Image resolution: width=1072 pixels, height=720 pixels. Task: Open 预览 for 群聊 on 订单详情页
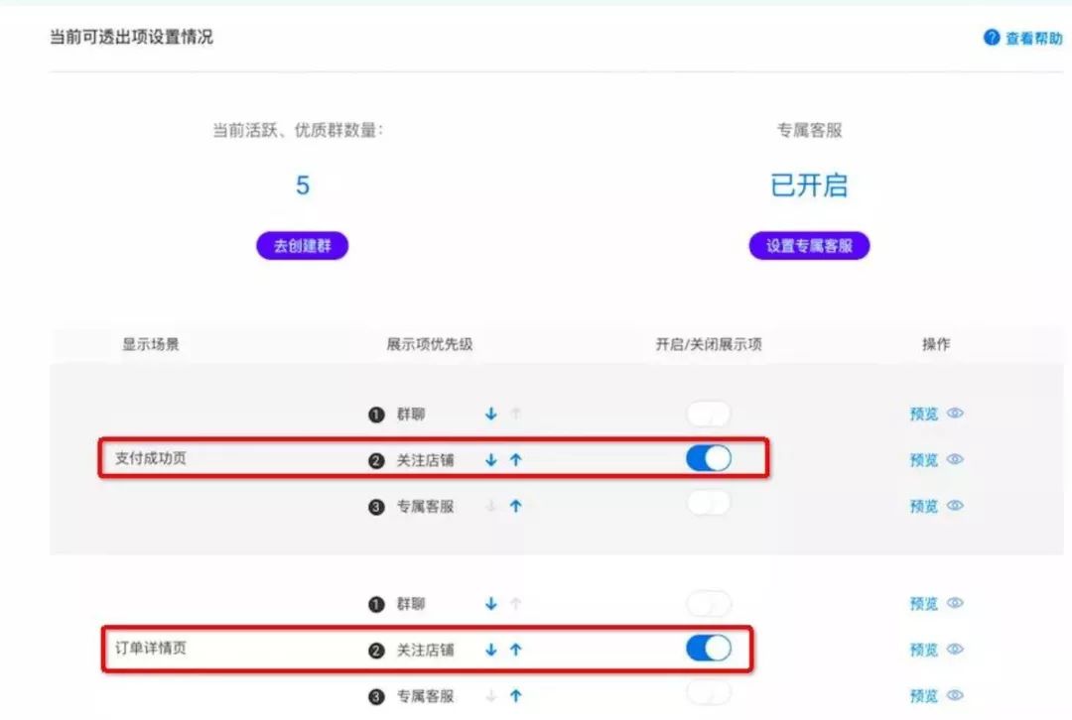[922, 603]
